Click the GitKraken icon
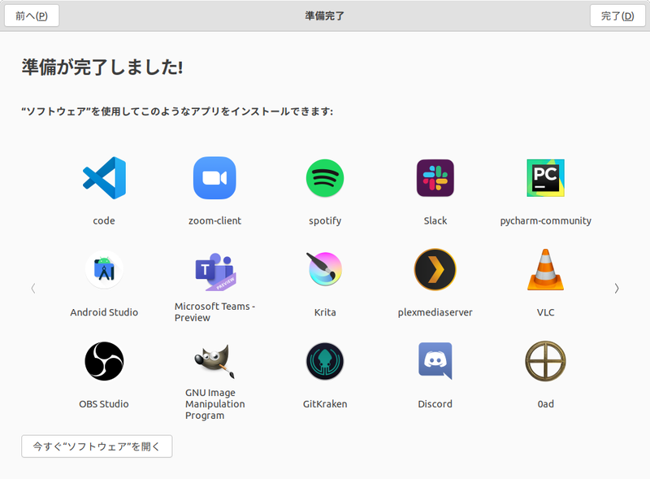The width and height of the screenshot is (650, 479). click(325, 361)
